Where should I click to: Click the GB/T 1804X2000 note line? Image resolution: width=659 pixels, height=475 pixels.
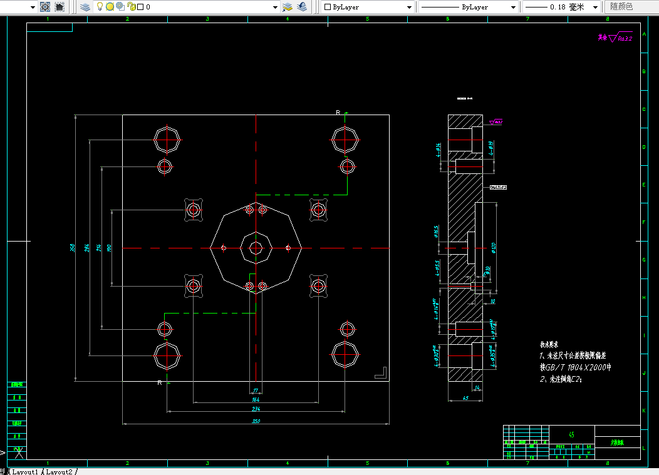click(x=575, y=367)
